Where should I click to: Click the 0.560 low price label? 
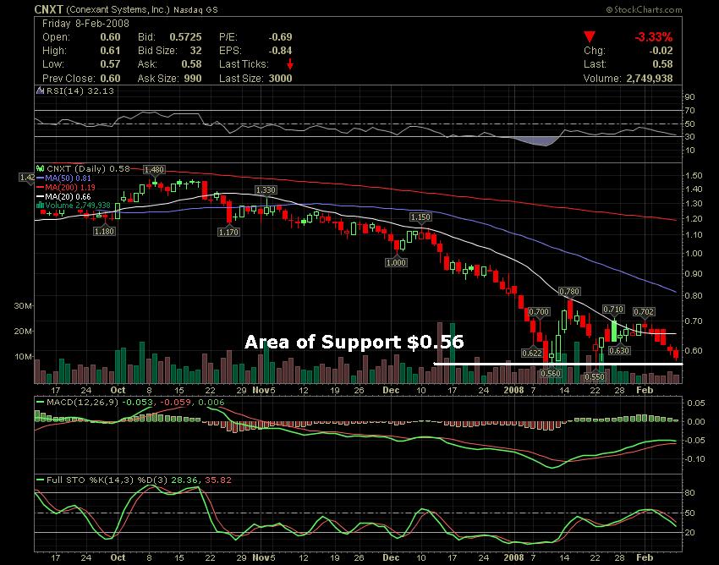(x=551, y=373)
